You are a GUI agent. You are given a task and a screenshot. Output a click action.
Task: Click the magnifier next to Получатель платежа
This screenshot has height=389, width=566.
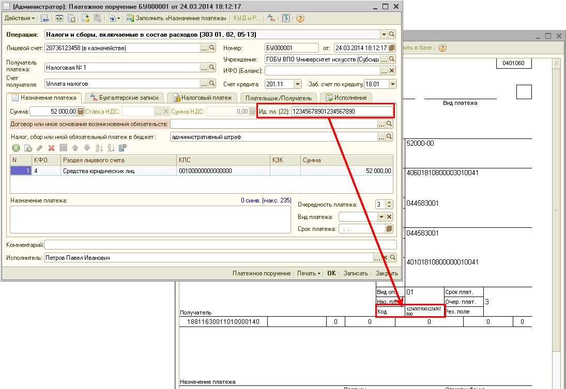[211, 68]
